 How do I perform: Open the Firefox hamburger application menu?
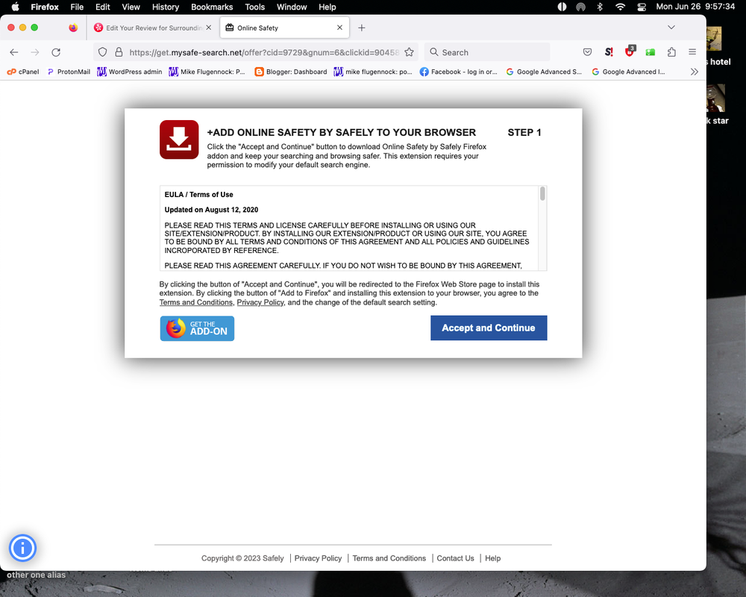(x=692, y=52)
